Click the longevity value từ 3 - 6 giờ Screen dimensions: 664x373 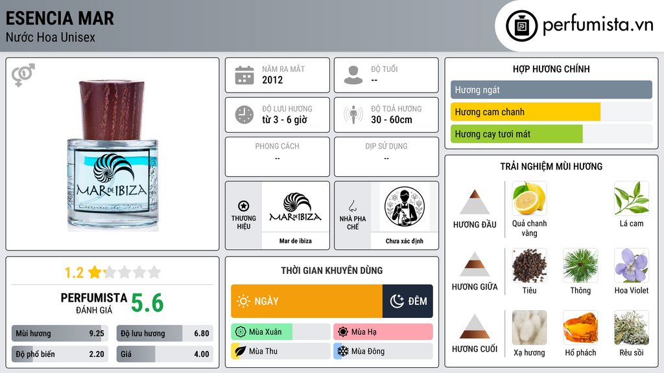285,120
